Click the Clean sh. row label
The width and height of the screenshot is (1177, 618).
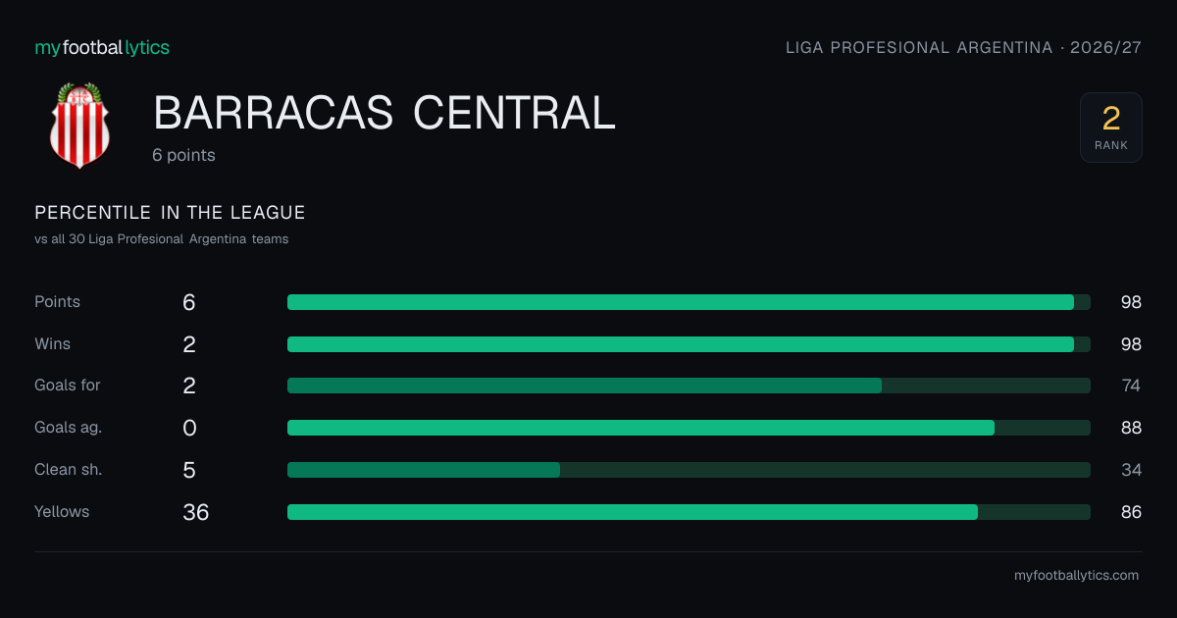[69, 470]
